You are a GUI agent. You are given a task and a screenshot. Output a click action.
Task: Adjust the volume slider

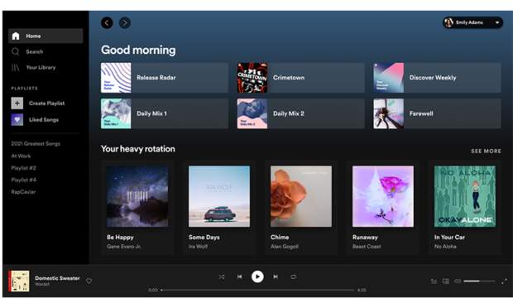coord(479,282)
